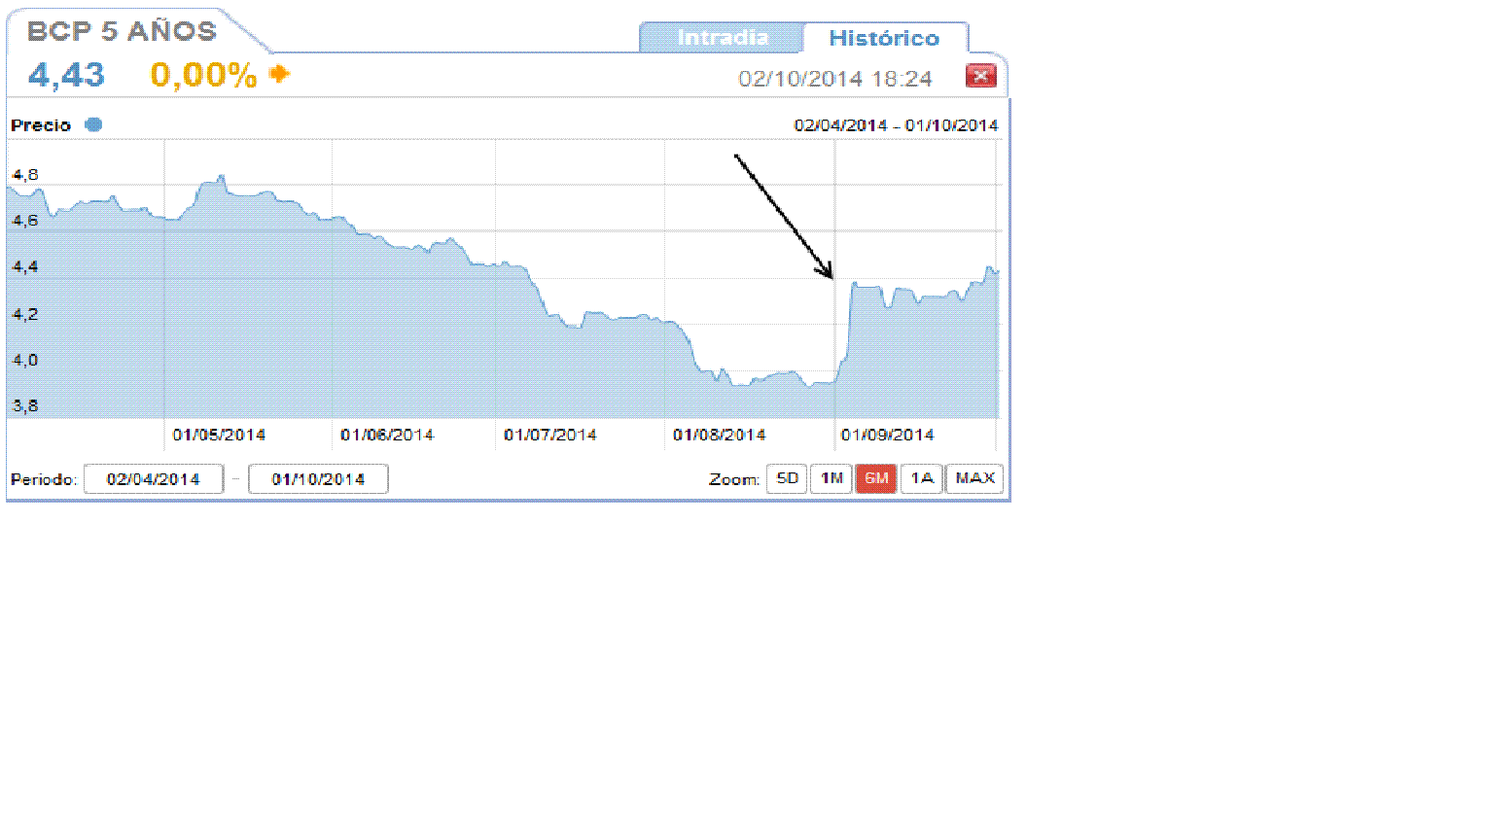1486x839 pixels.
Task: Click the timestamp 02/10/2014 18:24
Action: 835,79
